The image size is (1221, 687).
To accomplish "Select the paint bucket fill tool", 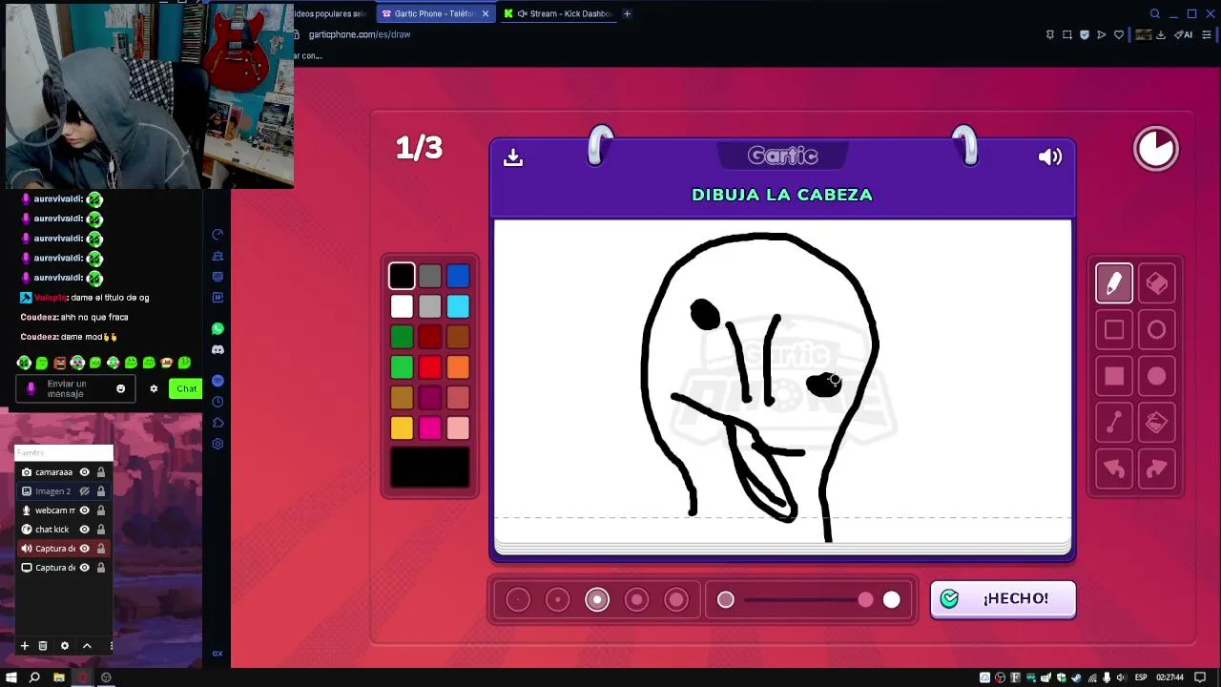I will [x=1156, y=423].
